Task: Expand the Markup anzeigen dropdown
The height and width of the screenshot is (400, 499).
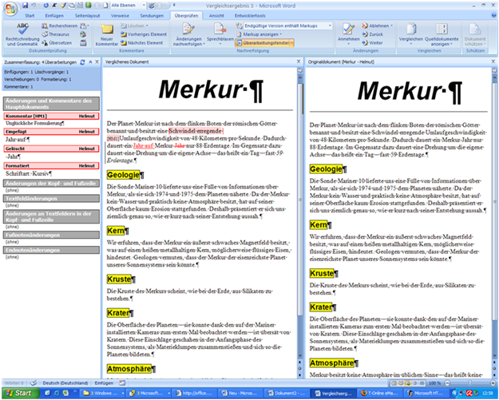Action: pos(266,34)
